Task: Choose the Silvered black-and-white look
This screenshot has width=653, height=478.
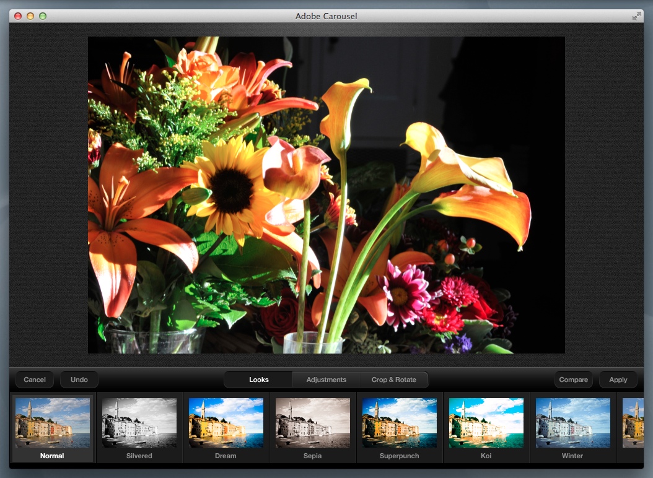Action: pyautogui.click(x=139, y=423)
